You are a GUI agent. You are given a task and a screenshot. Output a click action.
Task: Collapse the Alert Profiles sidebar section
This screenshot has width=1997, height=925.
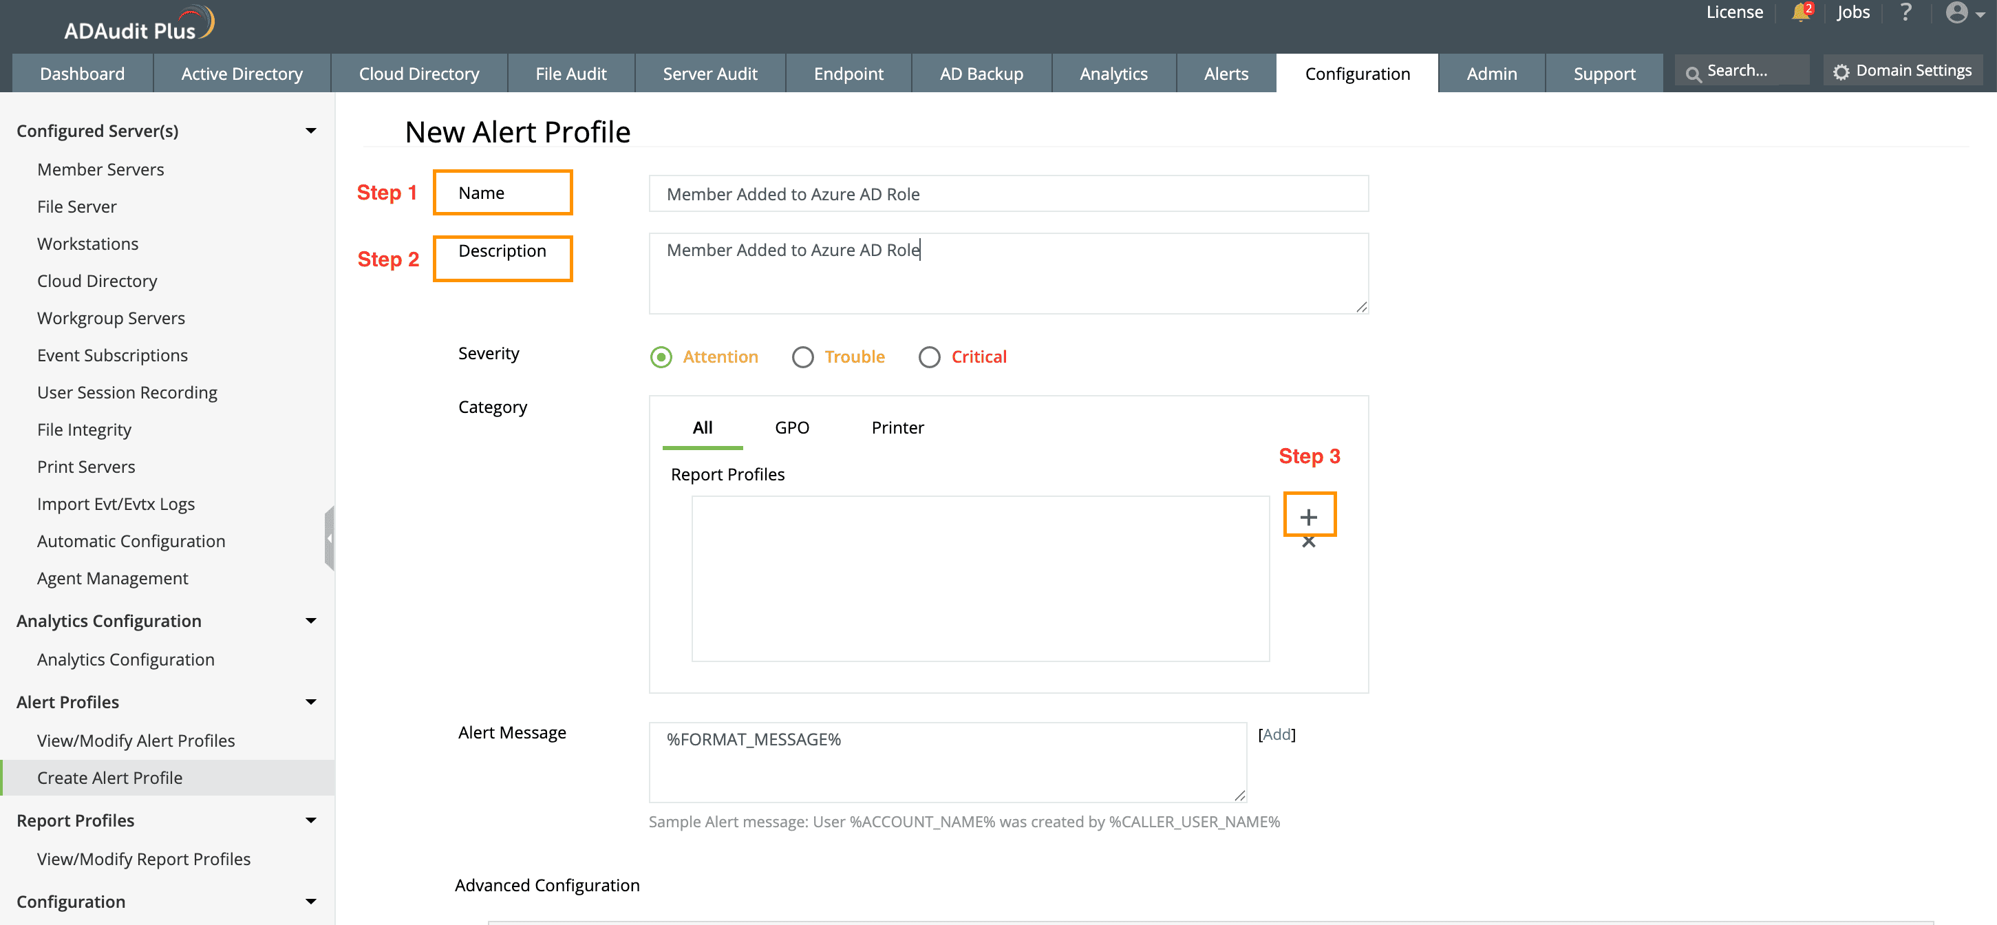(311, 702)
